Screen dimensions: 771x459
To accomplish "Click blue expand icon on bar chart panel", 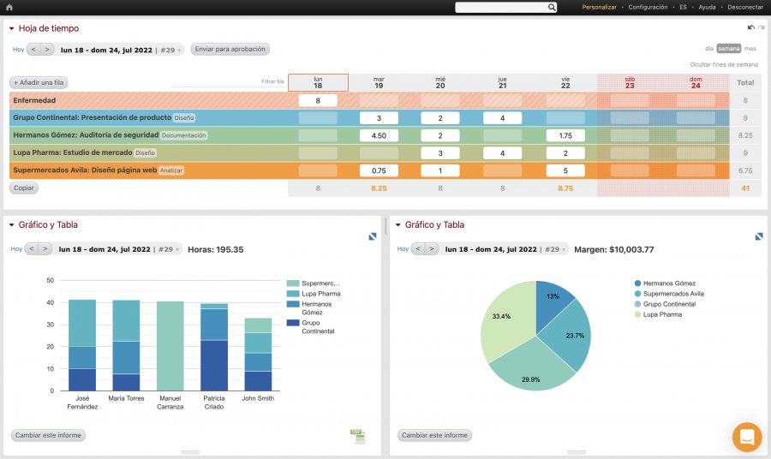I will [374, 236].
